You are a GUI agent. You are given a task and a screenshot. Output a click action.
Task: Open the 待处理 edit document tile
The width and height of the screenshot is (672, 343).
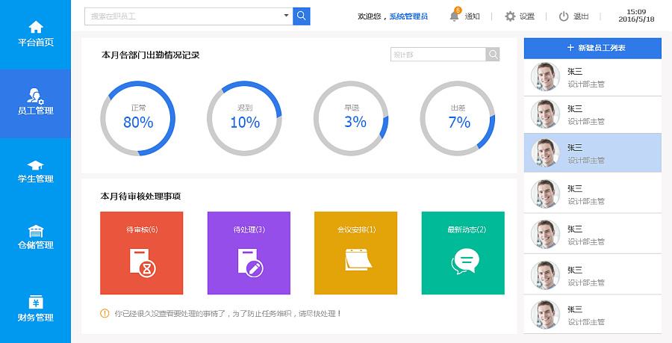(249, 253)
